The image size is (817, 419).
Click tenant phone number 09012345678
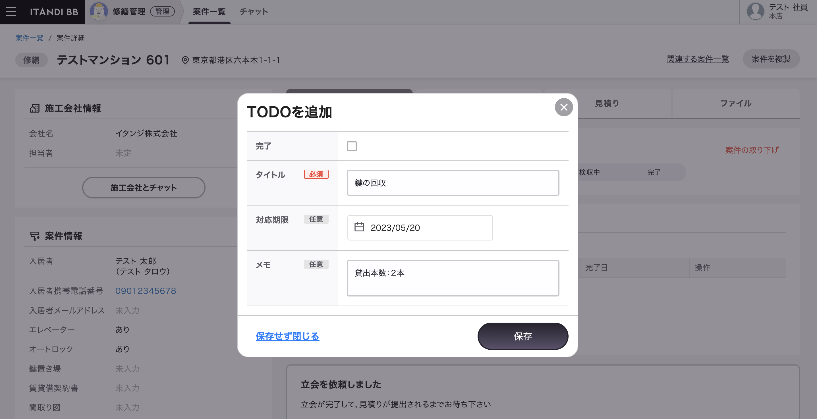(x=146, y=291)
